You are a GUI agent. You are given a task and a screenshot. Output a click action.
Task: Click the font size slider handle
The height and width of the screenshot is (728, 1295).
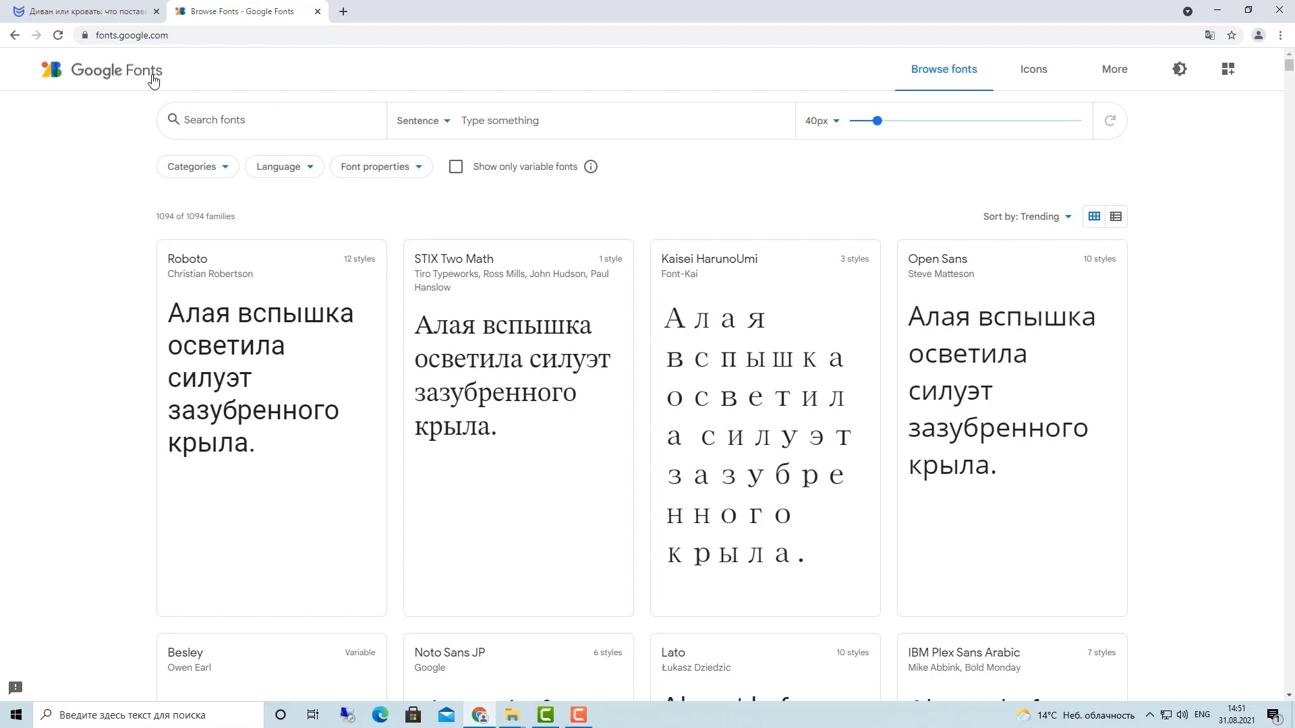coord(877,121)
